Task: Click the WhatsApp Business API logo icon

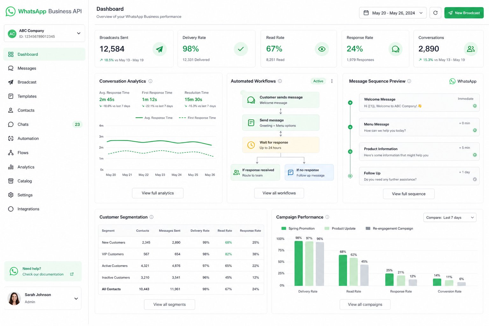Action: 11,11
